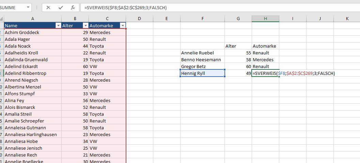Click the cell with Adalinda Gruenwald
Viewport: 360px width, 163px height.
(33, 60)
